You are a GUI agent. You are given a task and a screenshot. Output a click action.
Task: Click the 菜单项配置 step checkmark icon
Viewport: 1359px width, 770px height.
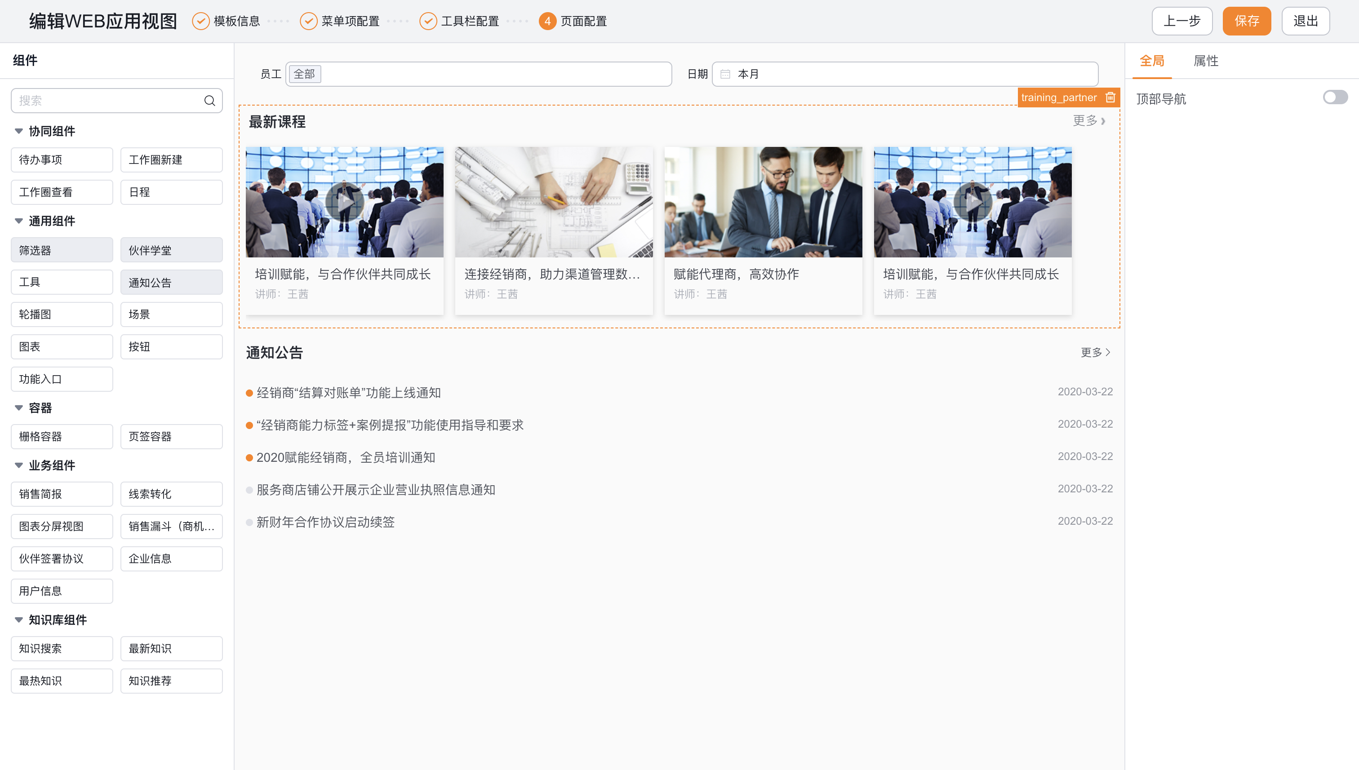(x=308, y=21)
